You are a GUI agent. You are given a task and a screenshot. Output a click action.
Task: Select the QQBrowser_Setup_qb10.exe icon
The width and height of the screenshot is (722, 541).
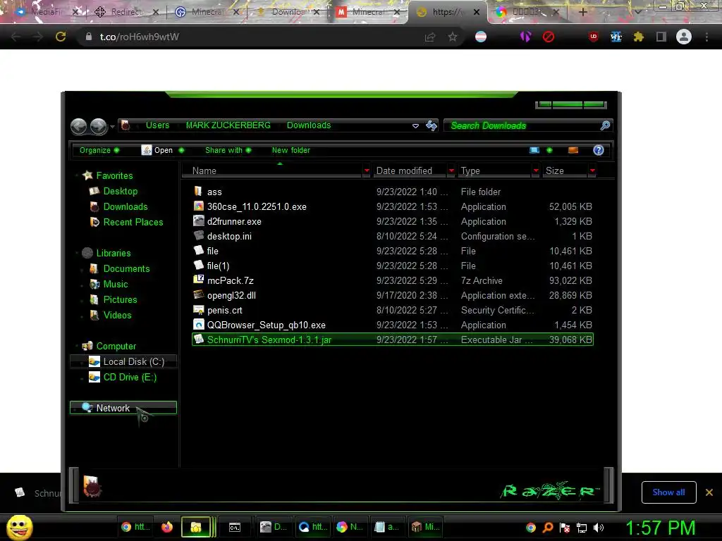click(x=198, y=324)
